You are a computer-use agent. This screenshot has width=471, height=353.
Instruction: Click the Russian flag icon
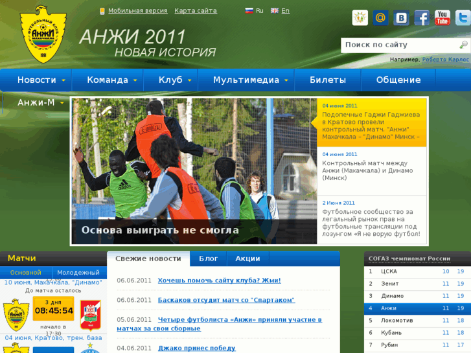(249, 11)
